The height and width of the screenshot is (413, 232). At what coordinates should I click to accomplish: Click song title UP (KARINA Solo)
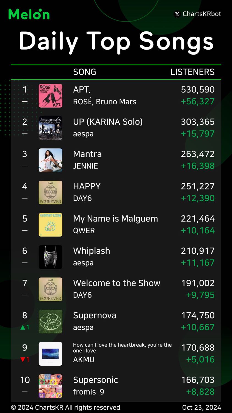pyautogui.click(x=108, y=122)
